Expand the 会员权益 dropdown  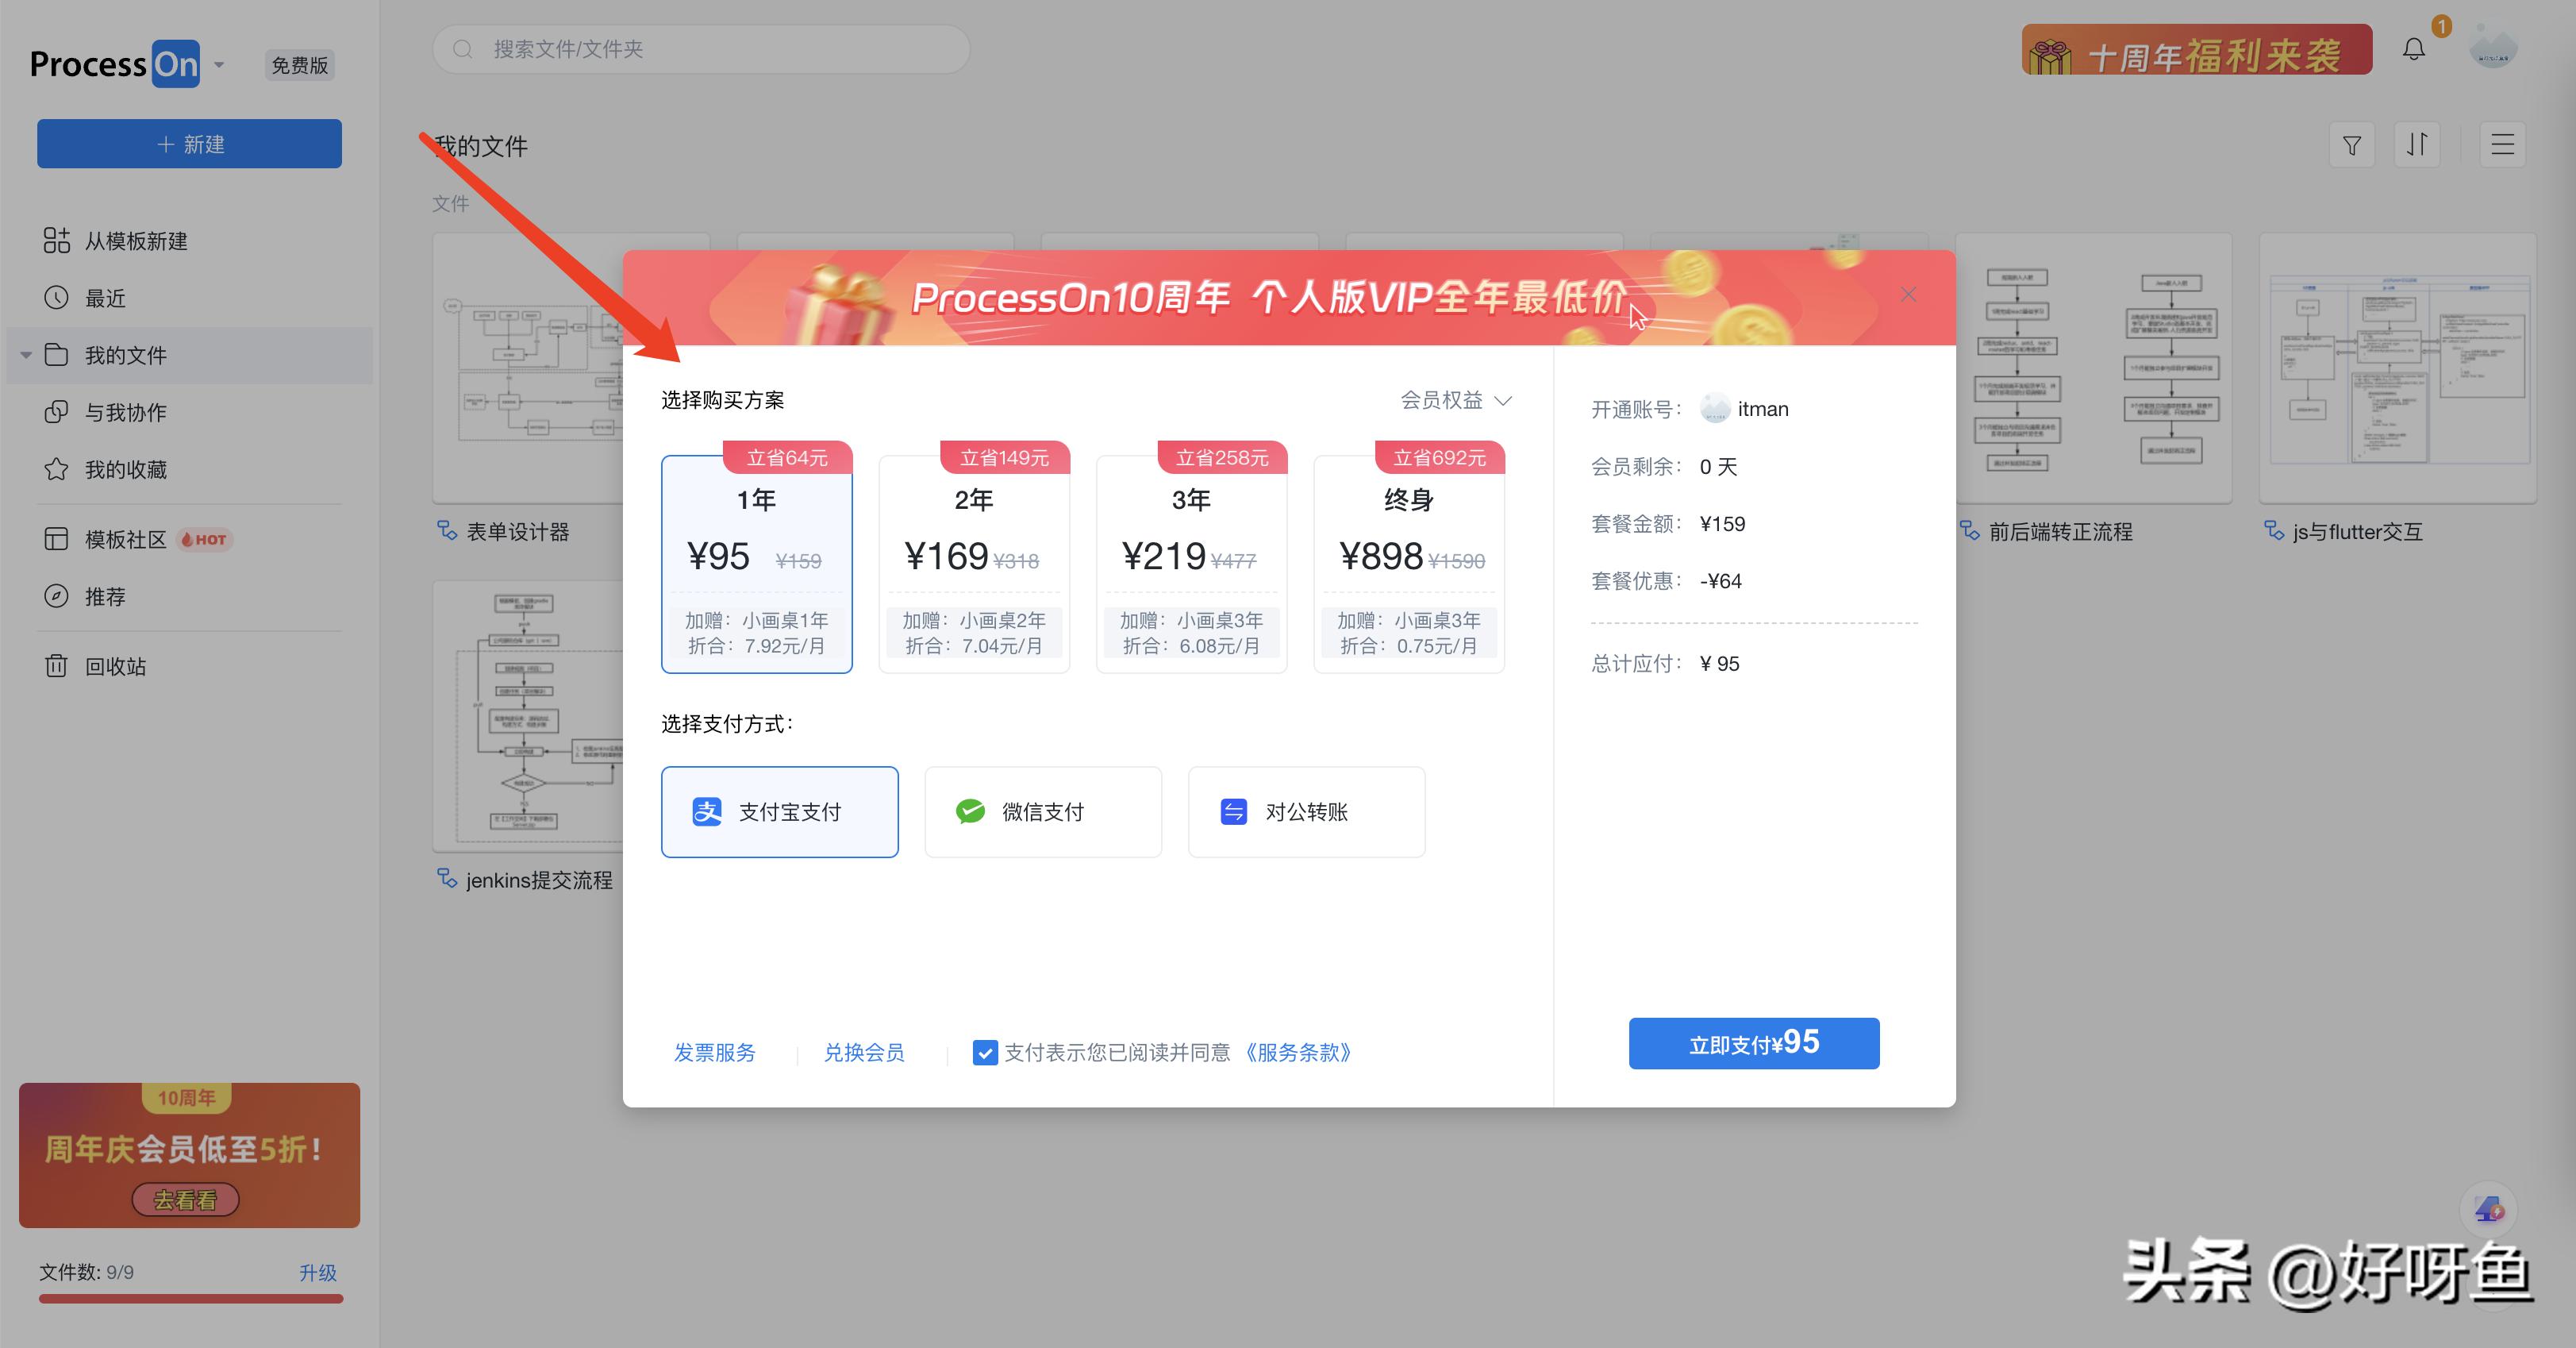(x=1455, y=400)
